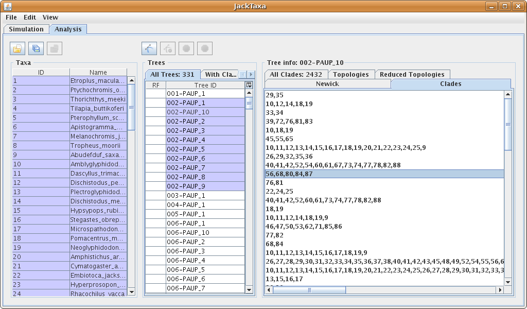This screenshot has height=309, width=527.
Task: Select clade 26,29,32,35,36
Action: tap(384, 157)
